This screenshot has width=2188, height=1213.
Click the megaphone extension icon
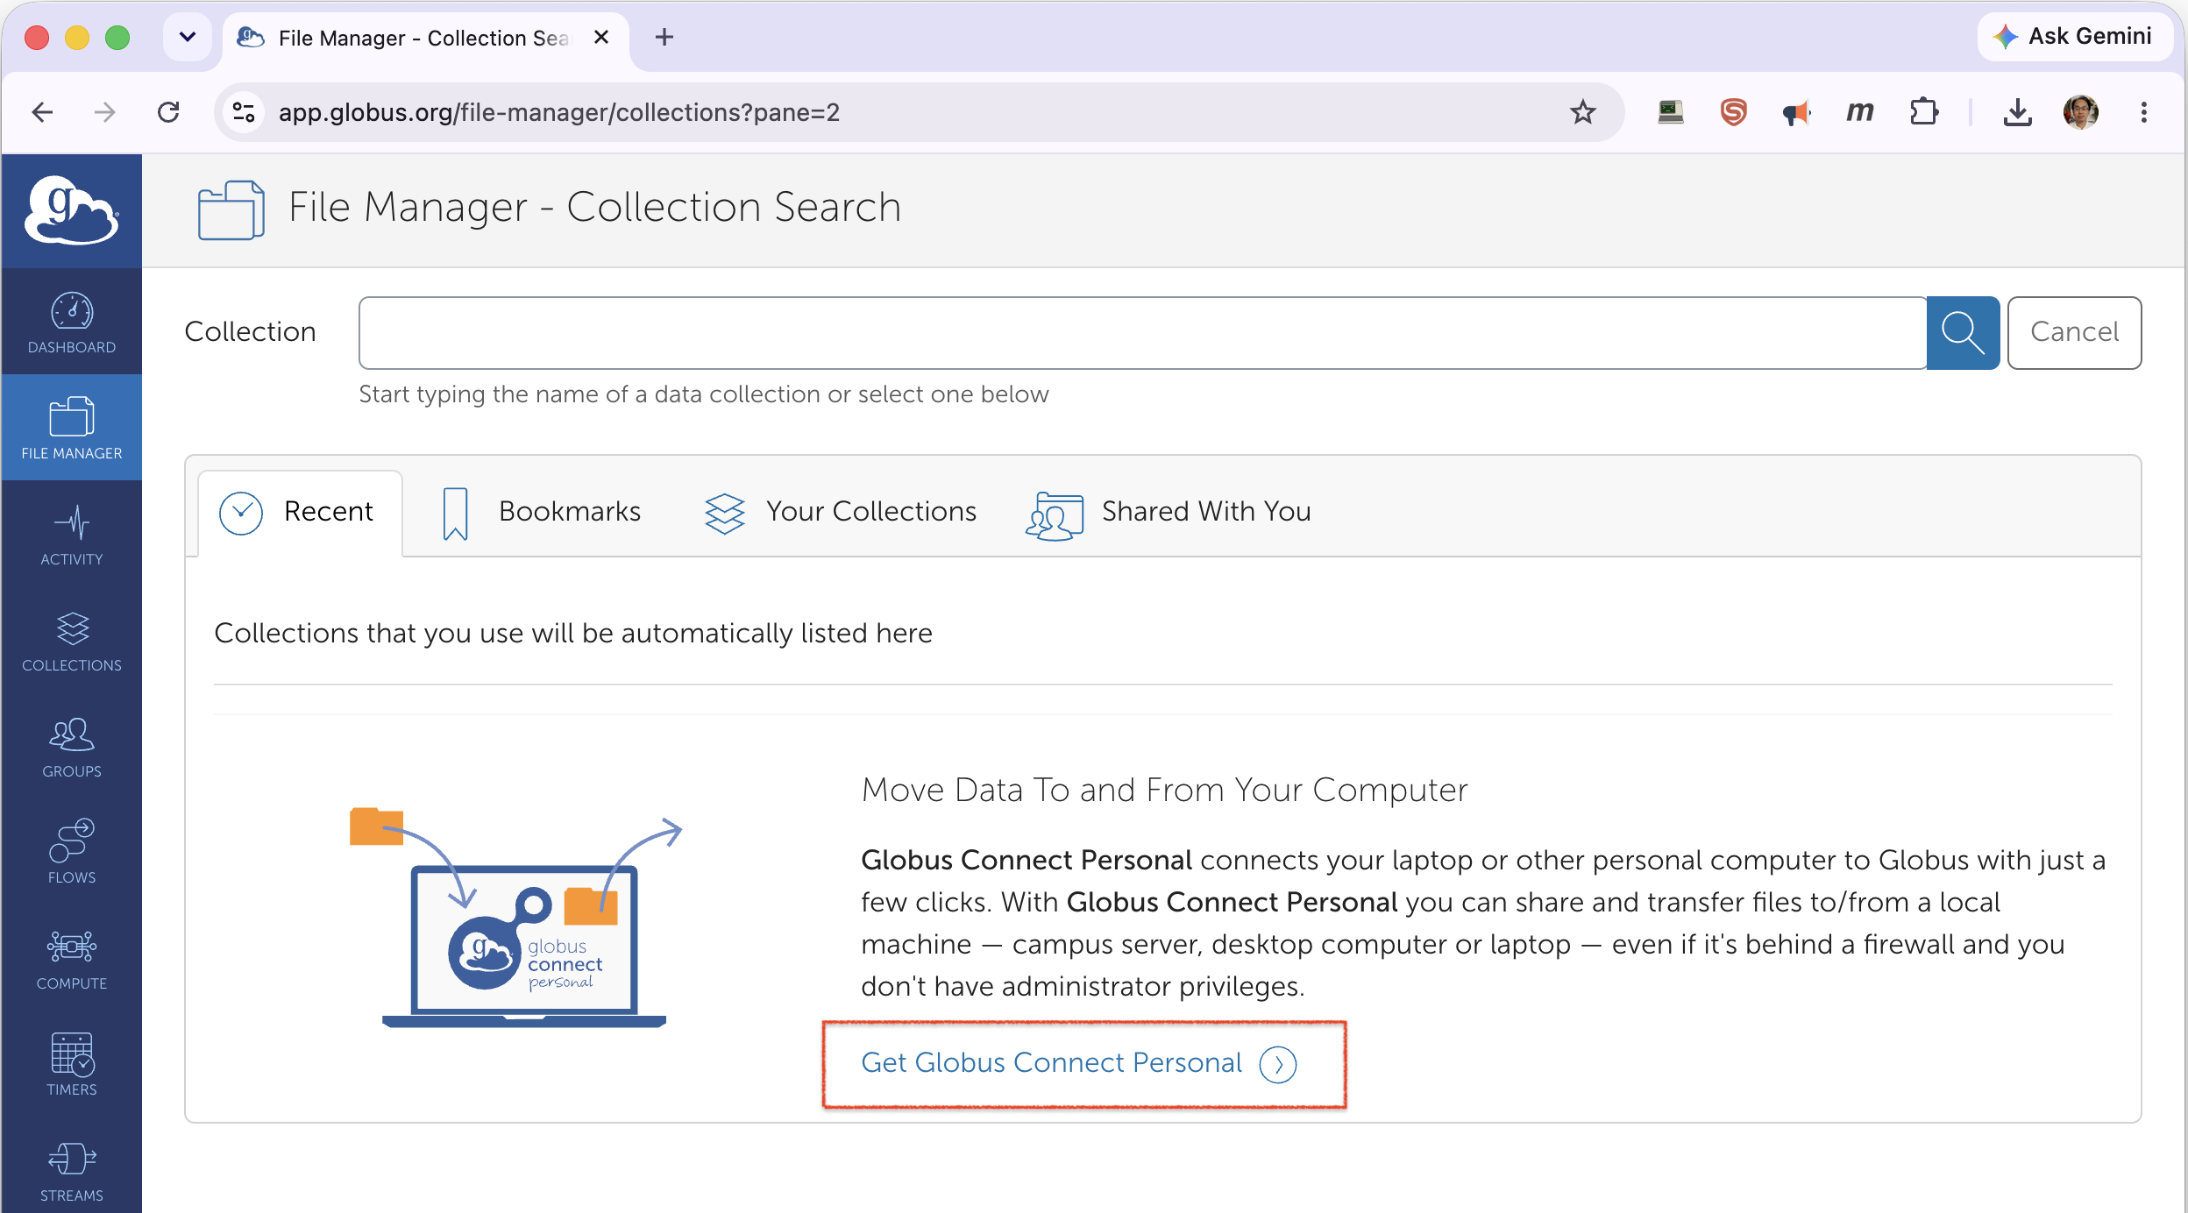[1797, 112]
